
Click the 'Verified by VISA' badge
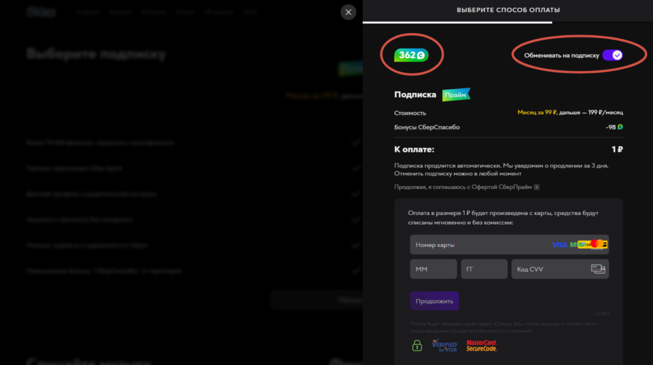click(x=444, y=345)
